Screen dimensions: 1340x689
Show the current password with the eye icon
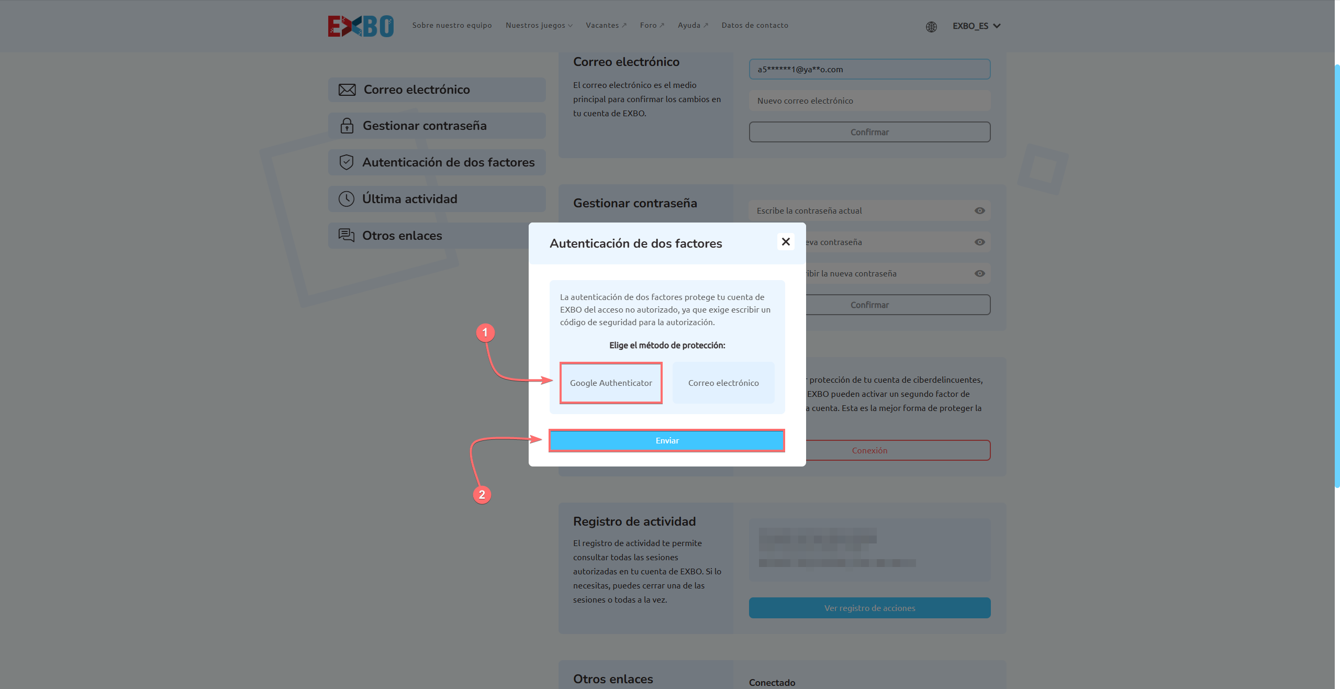(979, 210)
